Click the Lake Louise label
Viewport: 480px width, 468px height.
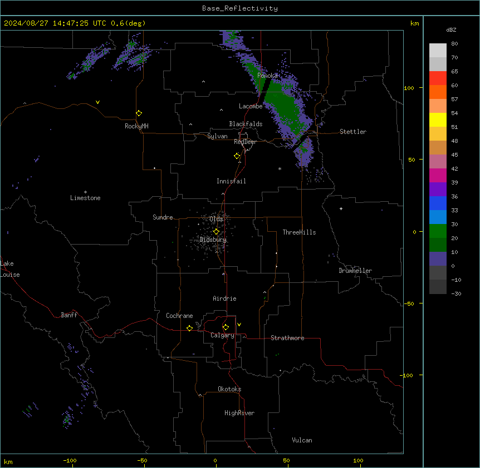click(x=10, y=269)
